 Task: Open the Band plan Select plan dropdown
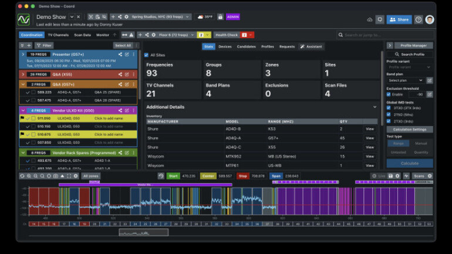[x=405, y=80]
